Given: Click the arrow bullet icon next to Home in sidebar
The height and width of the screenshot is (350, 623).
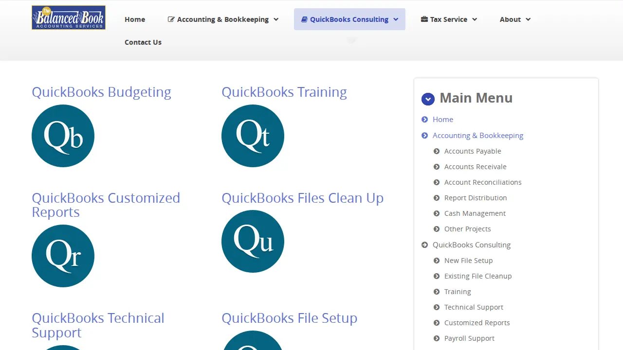Looking at the screenshot, I should pyautogui.click(x=424, y=120).
